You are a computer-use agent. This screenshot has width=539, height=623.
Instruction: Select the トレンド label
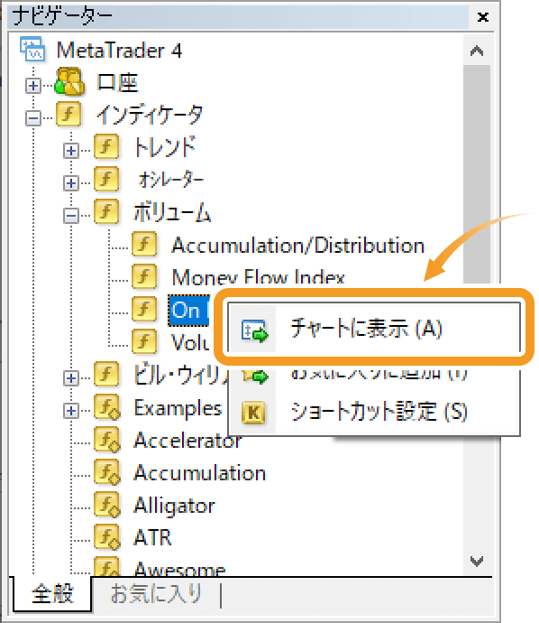click(x=165, y=147)
